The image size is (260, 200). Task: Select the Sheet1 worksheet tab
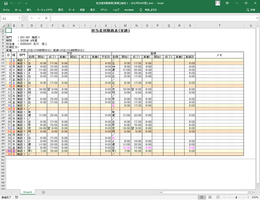point(28,192)
